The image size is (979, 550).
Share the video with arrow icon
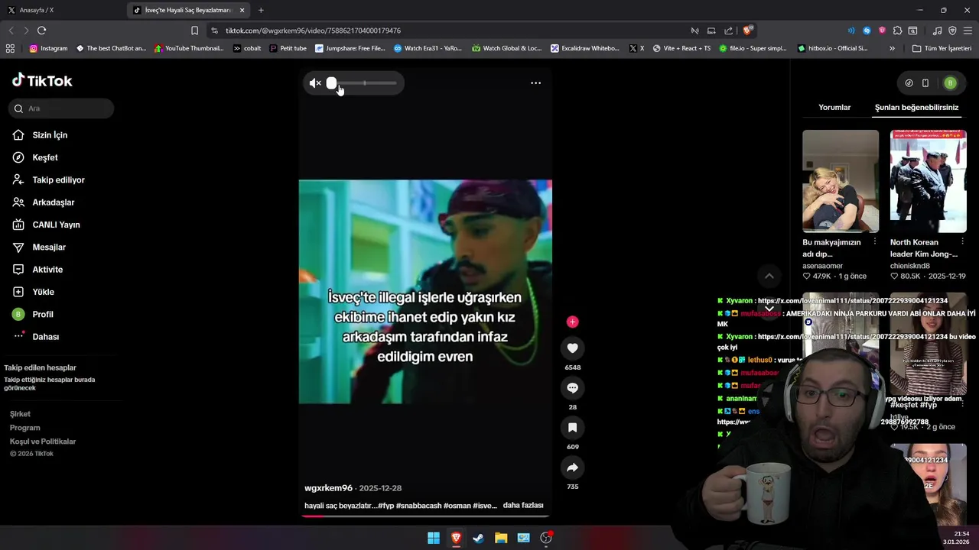tap(572, 467)
